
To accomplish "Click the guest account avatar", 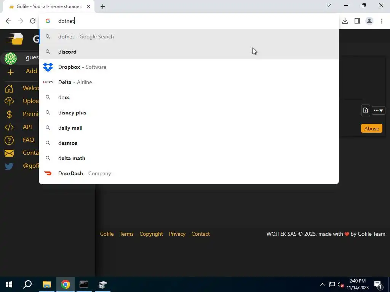I will tap(10, 58).
